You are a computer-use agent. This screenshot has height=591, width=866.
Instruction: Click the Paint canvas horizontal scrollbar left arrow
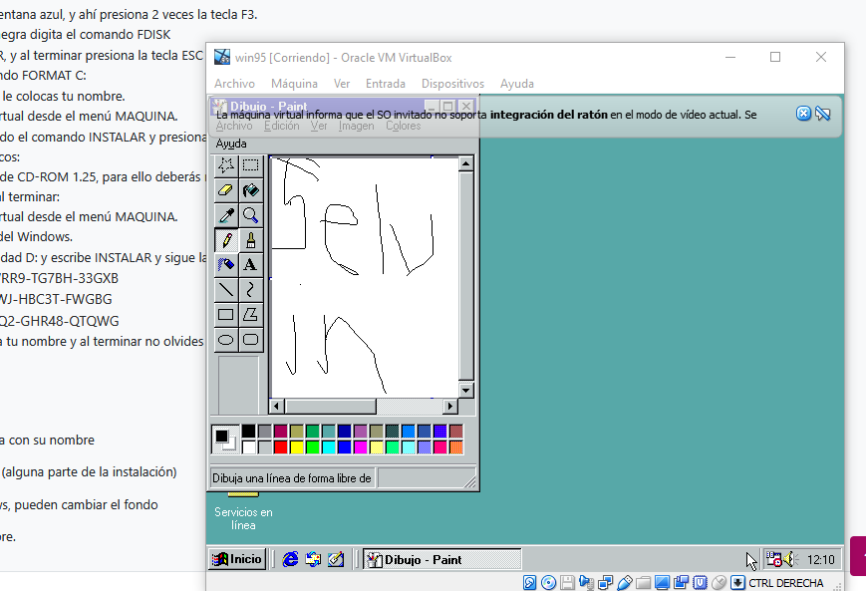pyautogui.click(x=277, y=406)
